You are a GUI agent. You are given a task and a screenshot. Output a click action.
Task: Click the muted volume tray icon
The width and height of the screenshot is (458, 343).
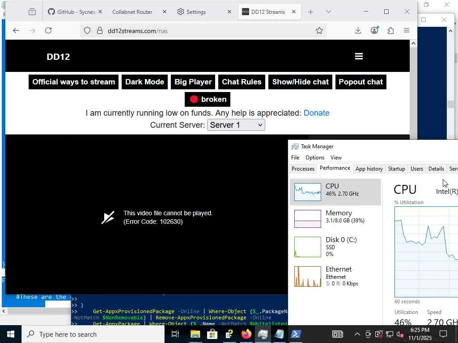[x=399, y=334]
